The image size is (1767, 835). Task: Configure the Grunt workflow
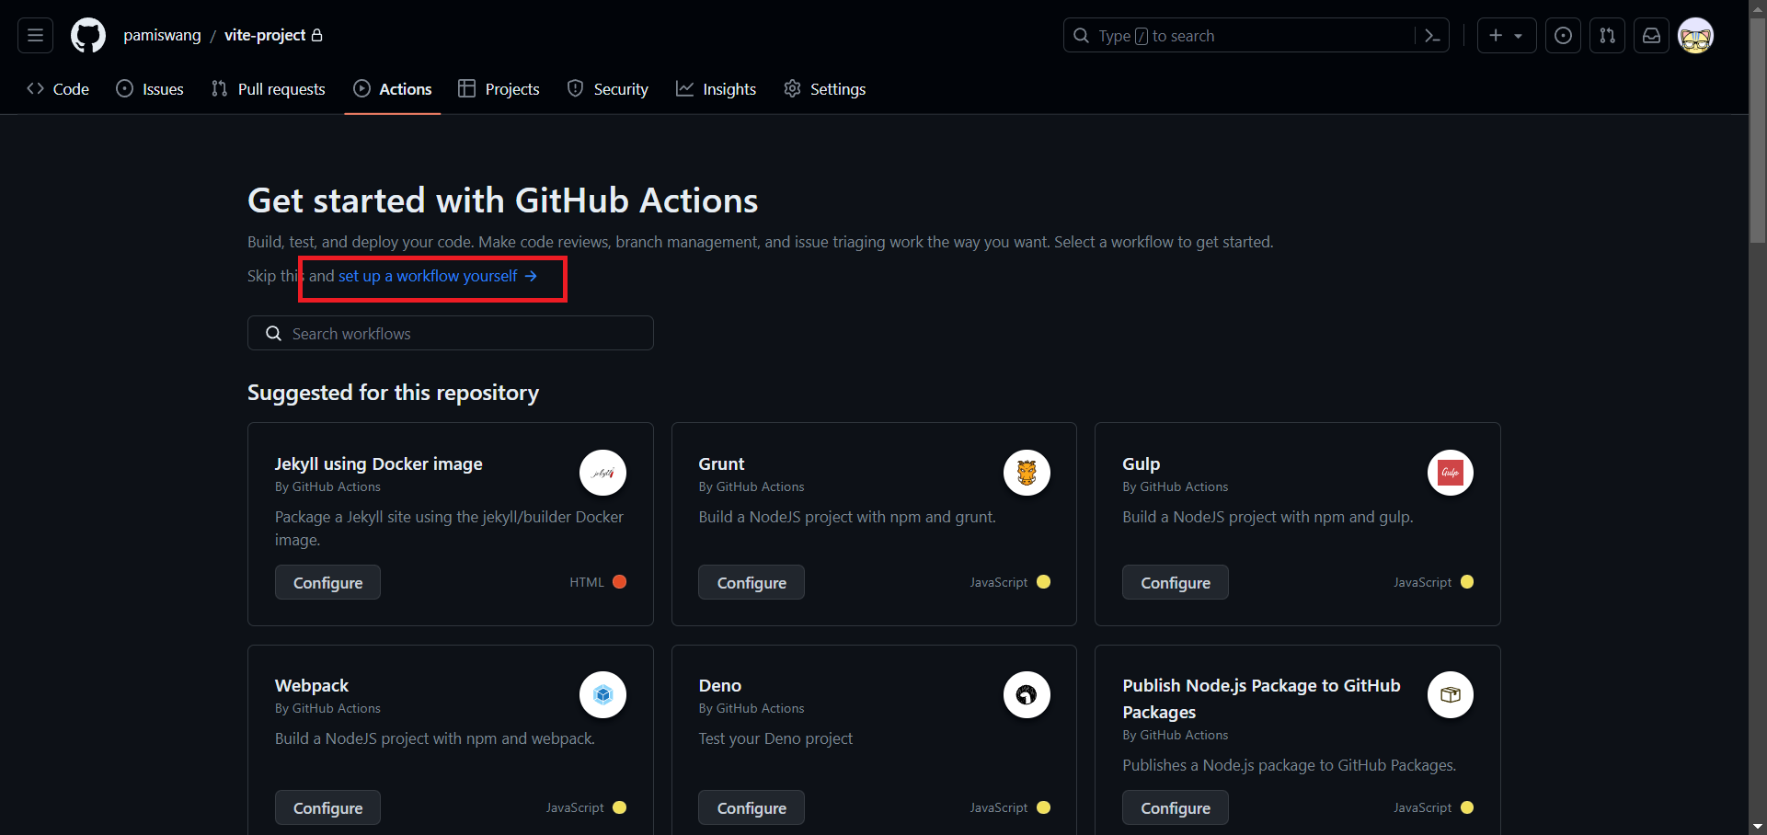point(752,582)
